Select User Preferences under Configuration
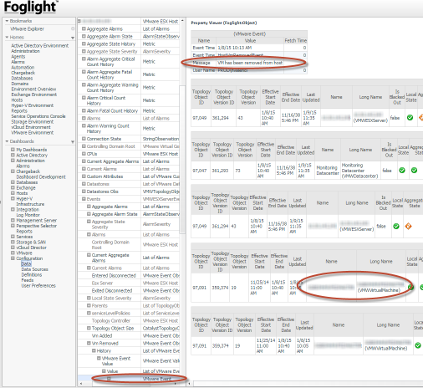This screenshot has height=388, width=423. pos(38,286)
